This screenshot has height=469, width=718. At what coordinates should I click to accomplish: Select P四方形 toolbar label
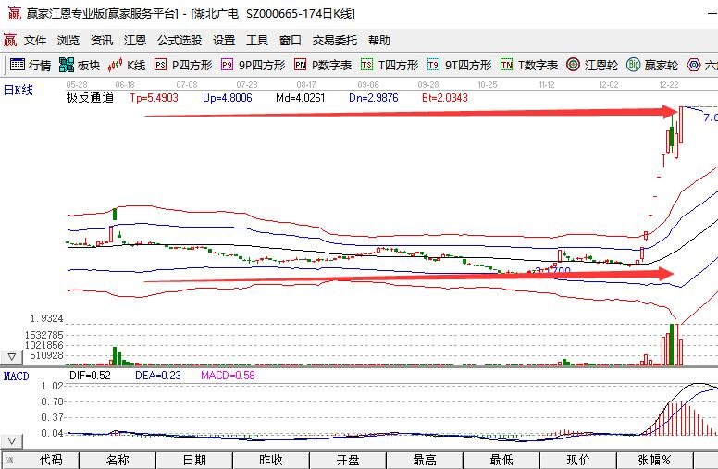(192, 66)
